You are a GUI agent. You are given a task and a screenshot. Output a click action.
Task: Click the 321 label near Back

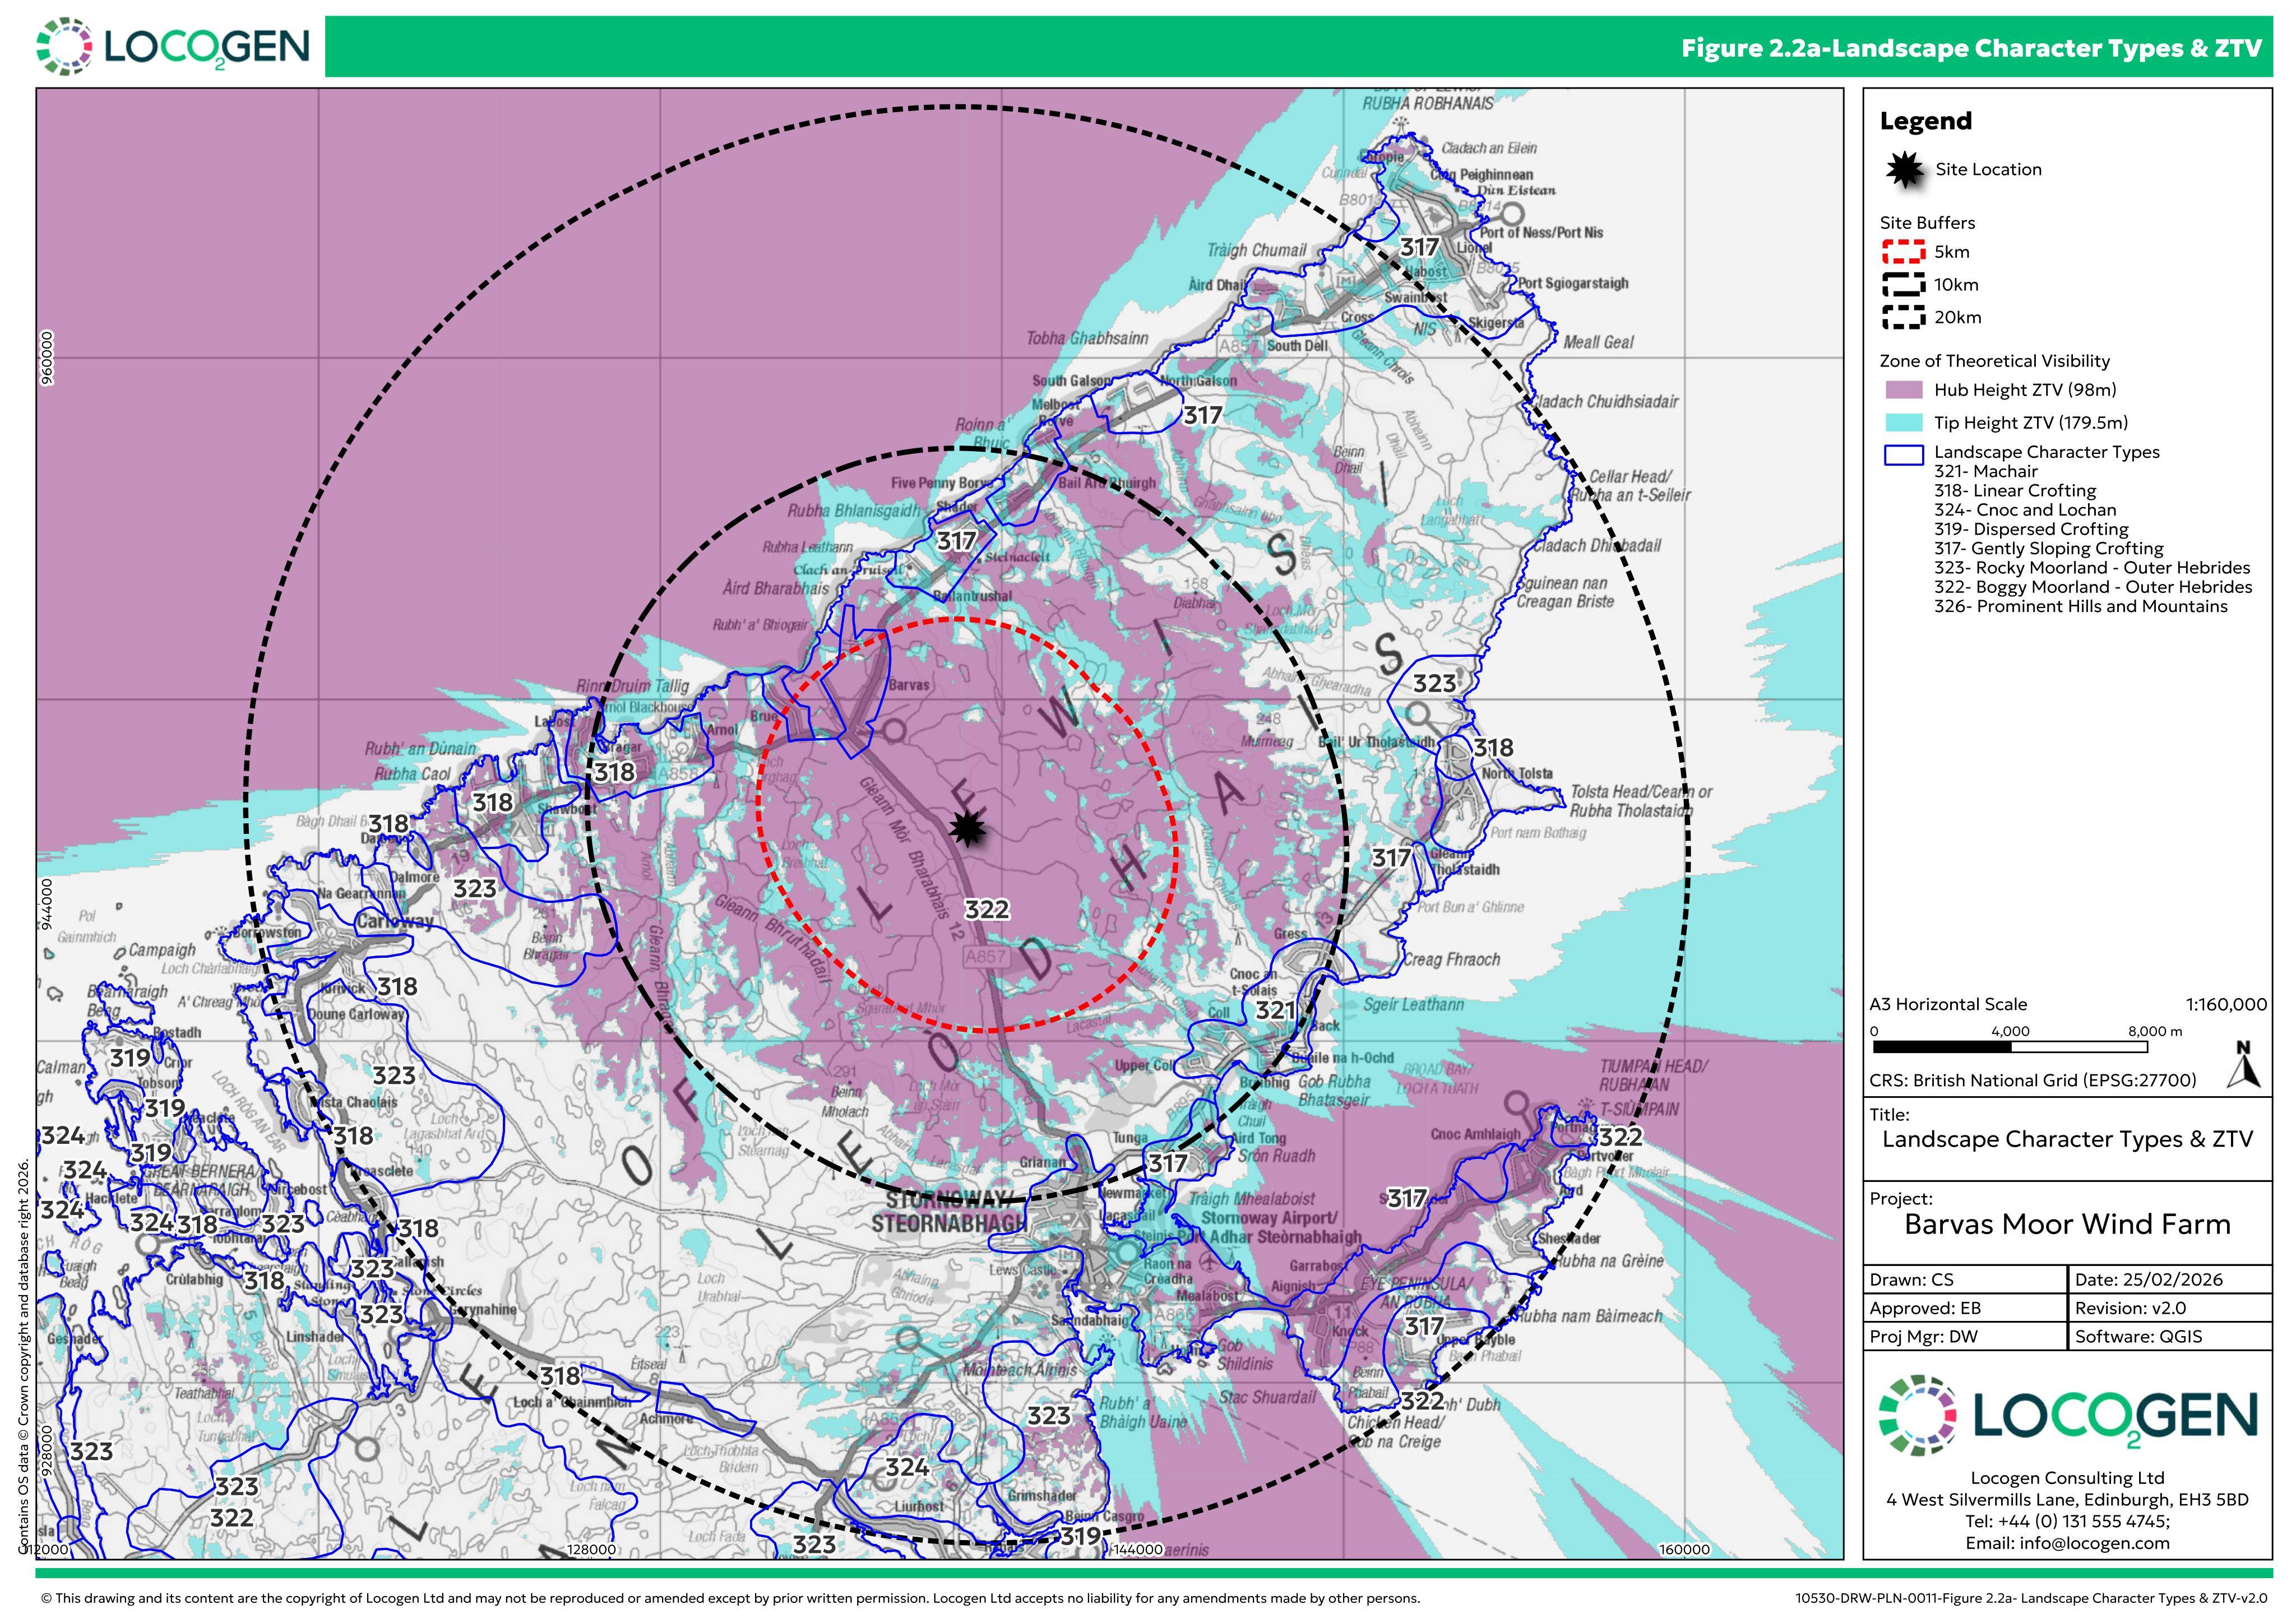[x=1276, y=1010]
